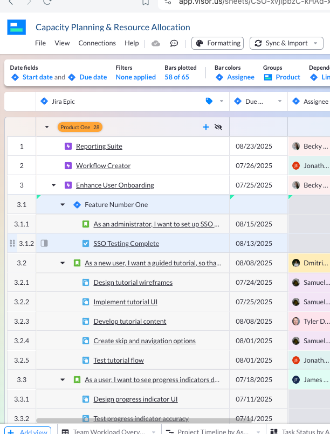Viewport: 330px width, 434px height.
Task: Click the tag icon in Jira Epic header
Action: (209, 101)
